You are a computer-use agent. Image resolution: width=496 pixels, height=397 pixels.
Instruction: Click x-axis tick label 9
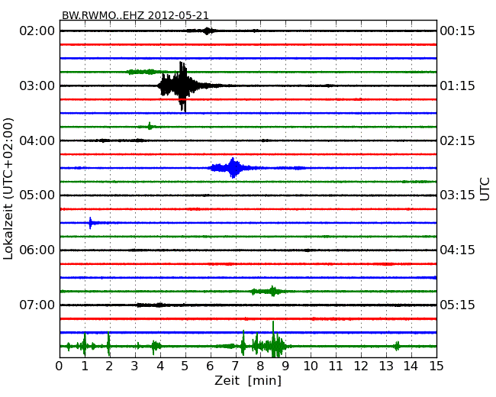tap(285, 366)
